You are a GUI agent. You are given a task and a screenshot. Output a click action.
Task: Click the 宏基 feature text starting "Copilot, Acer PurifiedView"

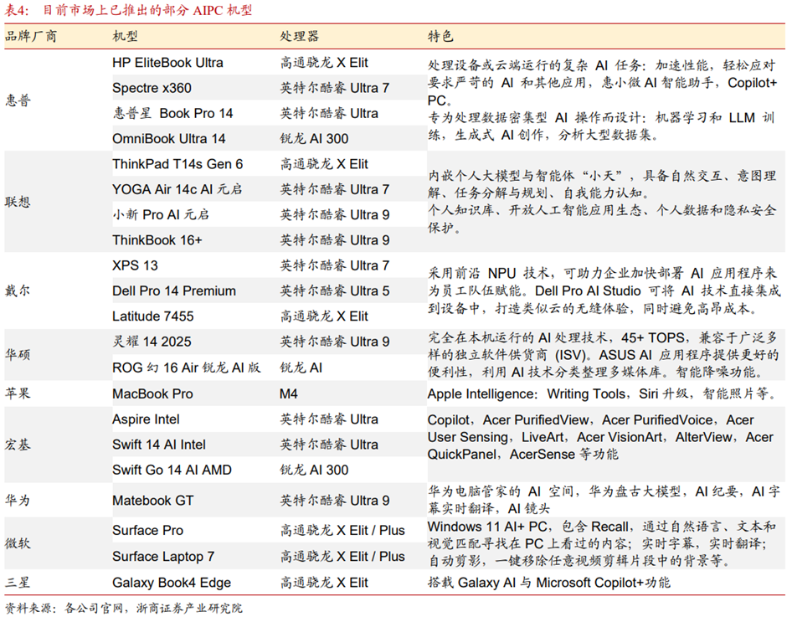[600, 437]
